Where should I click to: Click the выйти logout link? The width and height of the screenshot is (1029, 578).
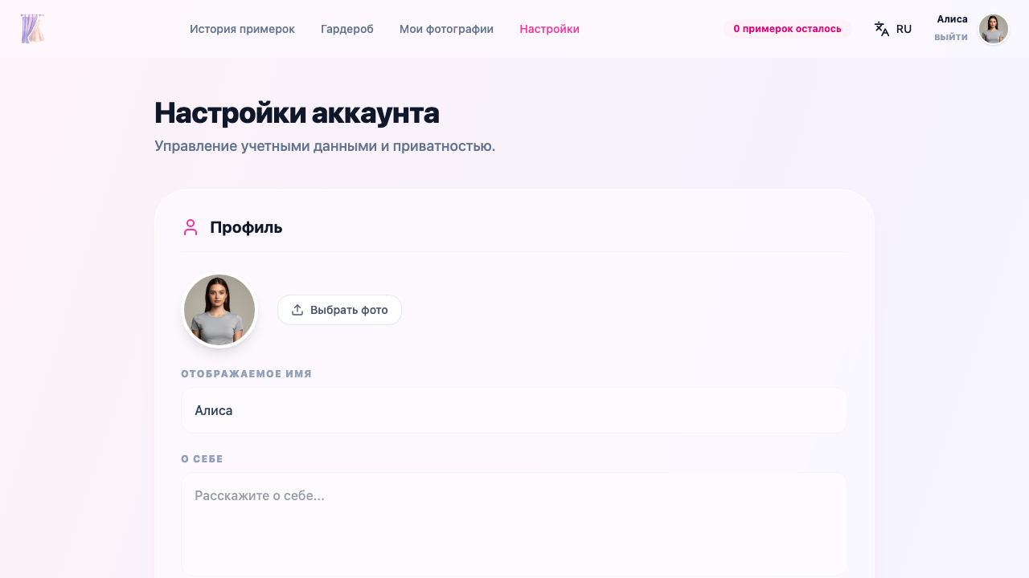click(x=950, y=39)
